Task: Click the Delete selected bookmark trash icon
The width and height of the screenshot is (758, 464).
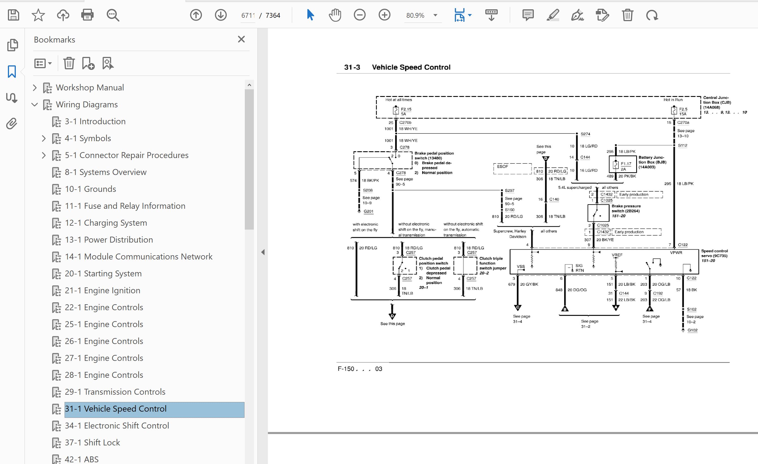Action: (69, 63)
